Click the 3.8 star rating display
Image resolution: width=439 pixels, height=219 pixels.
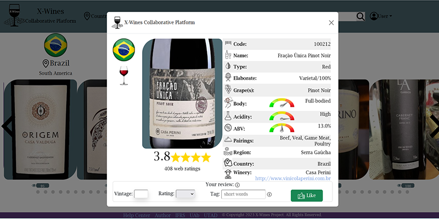click(182, 157)
